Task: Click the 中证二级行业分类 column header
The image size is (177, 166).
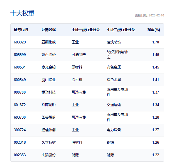Action: [x=121, y=30]
